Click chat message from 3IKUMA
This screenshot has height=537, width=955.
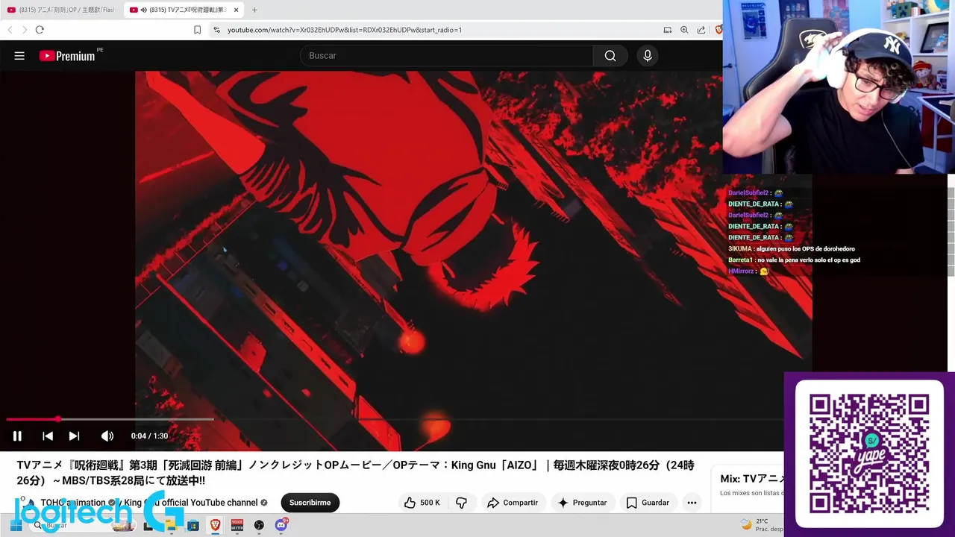point(792,248)
